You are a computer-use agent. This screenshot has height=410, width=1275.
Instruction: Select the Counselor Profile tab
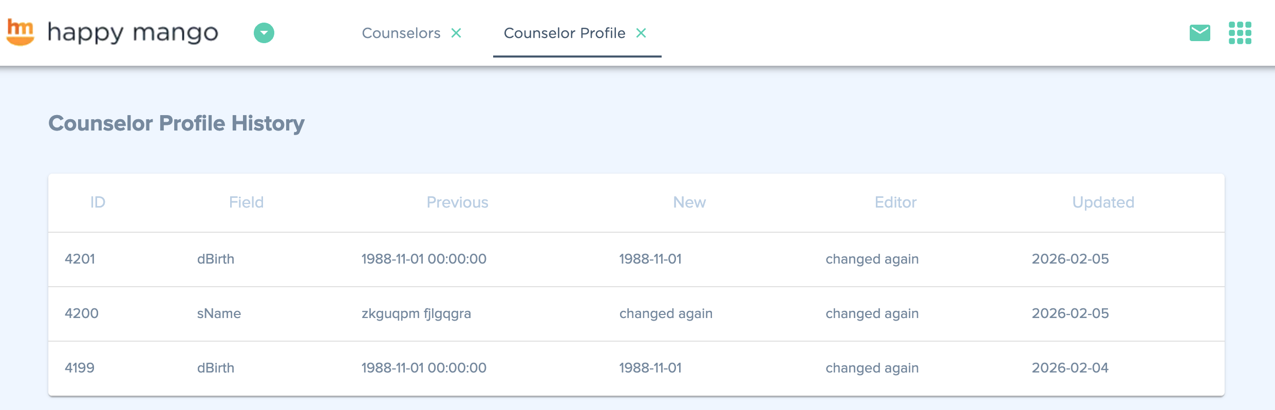pos(564,33)
